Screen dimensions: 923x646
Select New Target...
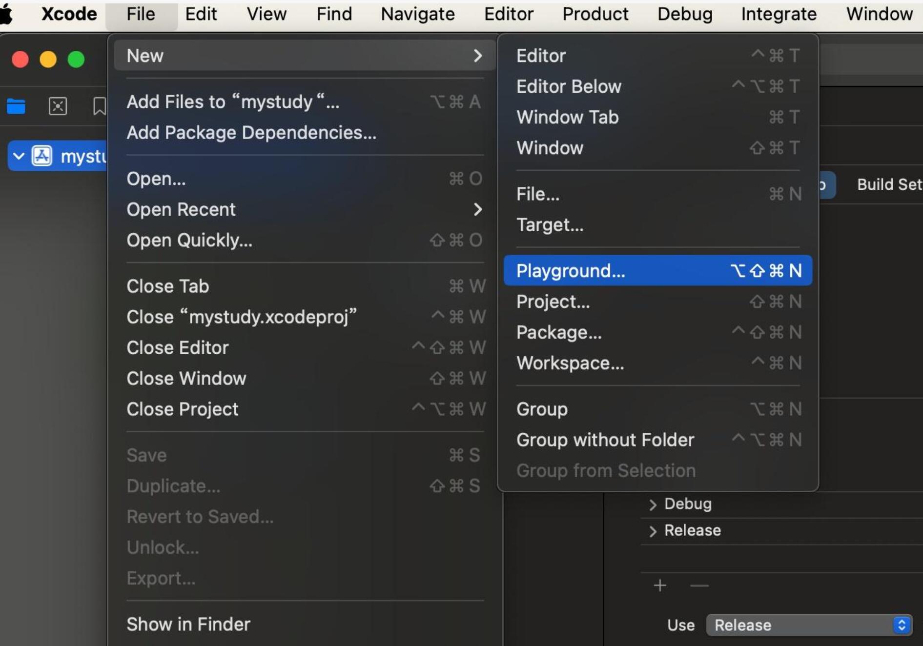pyautogui.click(x=657, y=225)
